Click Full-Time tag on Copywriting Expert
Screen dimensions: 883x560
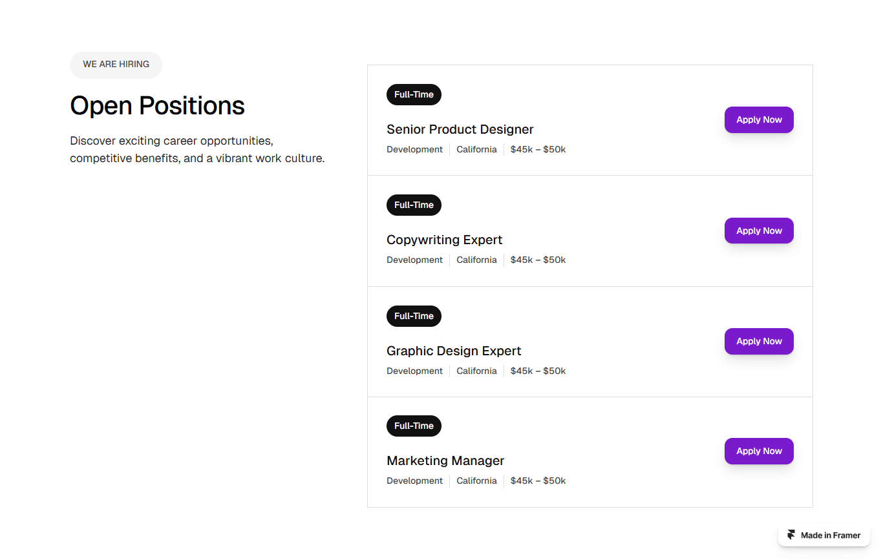coord(414,205)
